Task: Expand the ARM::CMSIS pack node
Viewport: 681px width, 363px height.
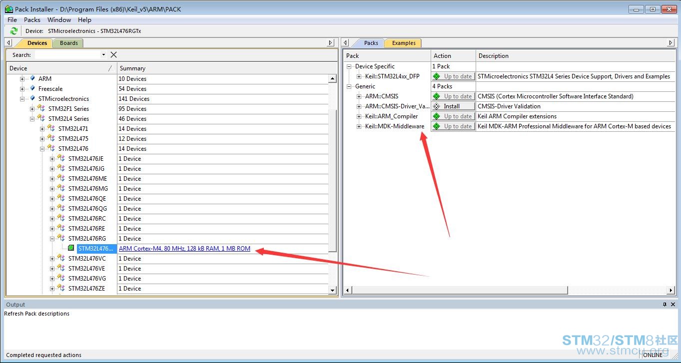Action: [x=359, y=96]
